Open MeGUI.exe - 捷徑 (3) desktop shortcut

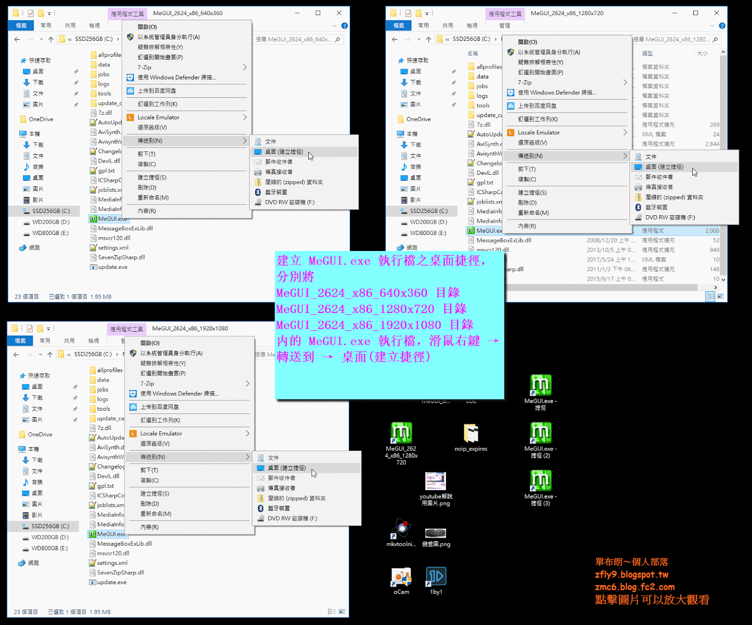click(540, 487)
